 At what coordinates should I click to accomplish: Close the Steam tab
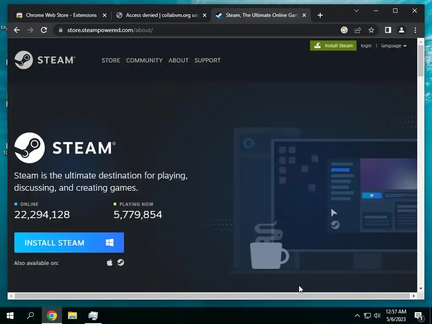[x=304, y=15]
